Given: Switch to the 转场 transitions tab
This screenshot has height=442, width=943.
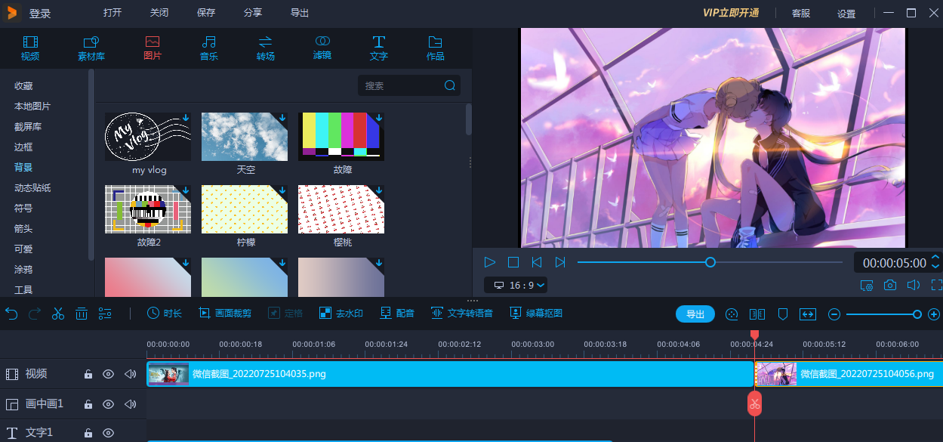Looking at the screenshot, I should (x=266, y=48).
